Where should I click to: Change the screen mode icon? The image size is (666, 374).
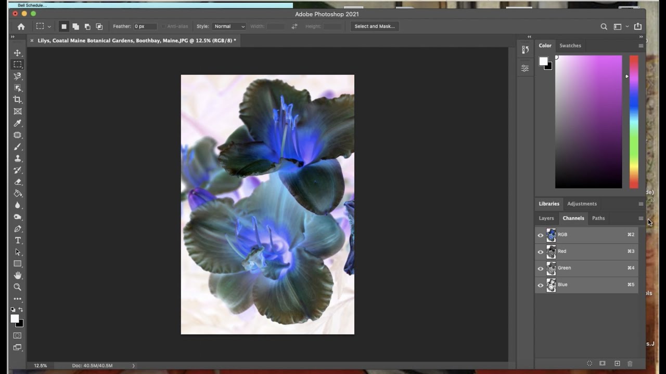(18, 348)
